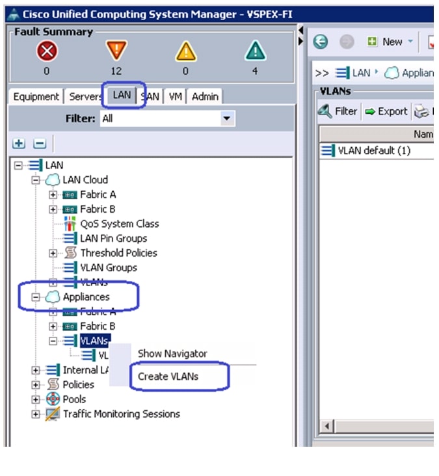Select QoS System Class in tree
Screen dimensions: 439x476
click(120, 224)
